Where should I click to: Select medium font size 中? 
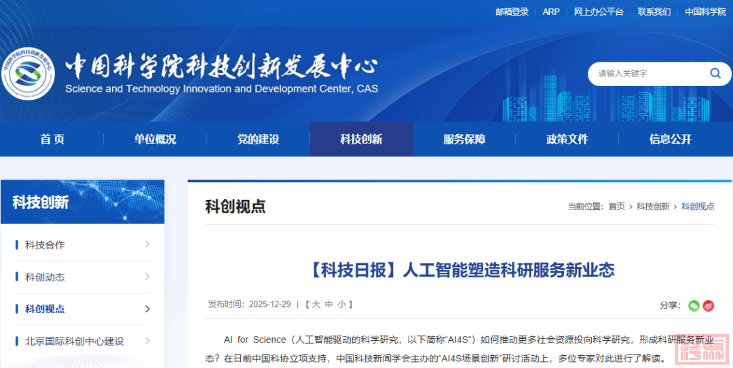pyautogui.click(x=329, y=305)
